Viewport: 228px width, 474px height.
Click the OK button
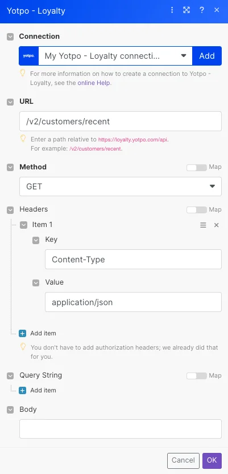[x=212, y=461]
